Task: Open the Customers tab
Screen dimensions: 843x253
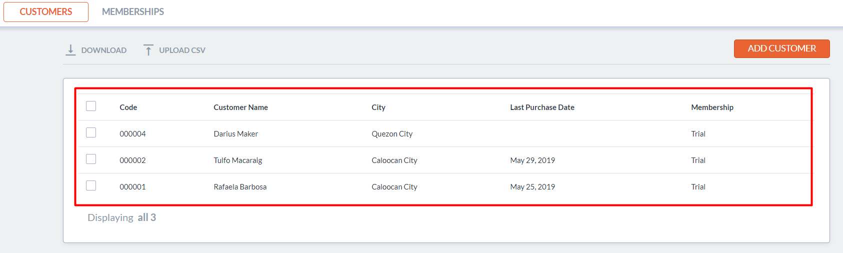Action: tap(46, 11)
